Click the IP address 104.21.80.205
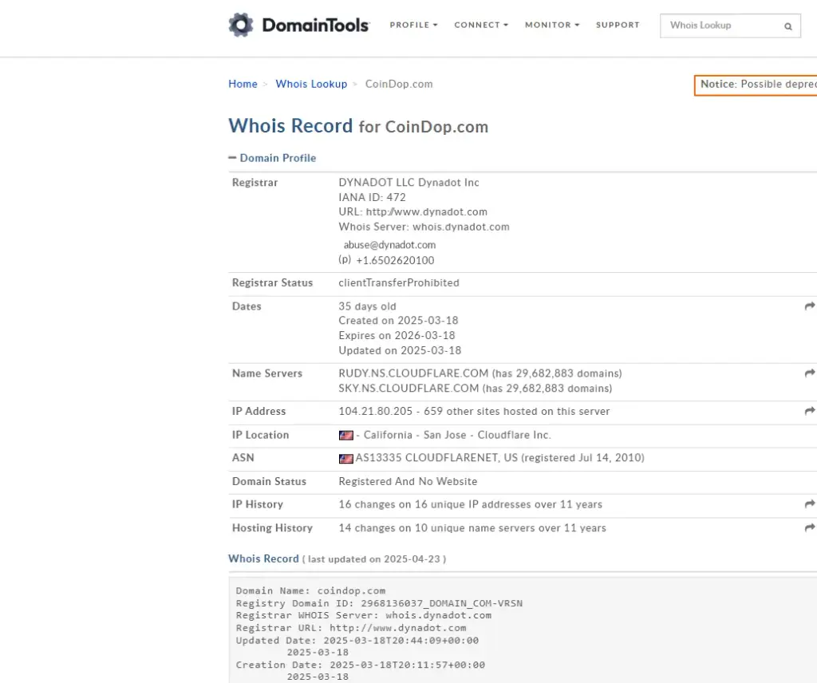Image resolution: width=817 pixels, height=683 pixels. (375, 411)
